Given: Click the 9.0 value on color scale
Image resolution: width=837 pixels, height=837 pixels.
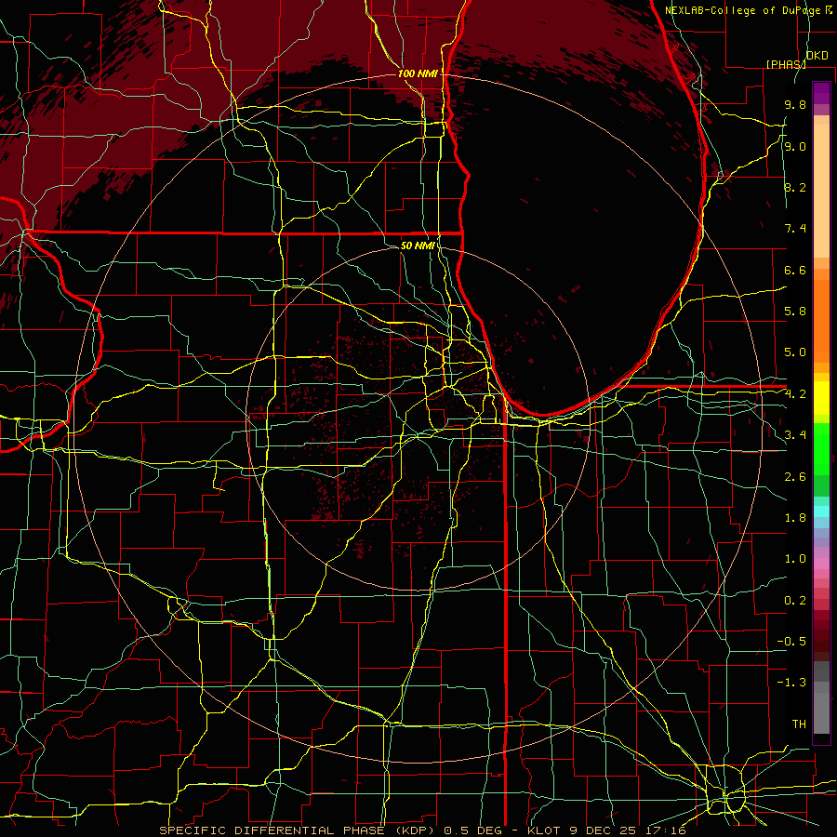Looking at the screenshot, I should tap(795, 147).
